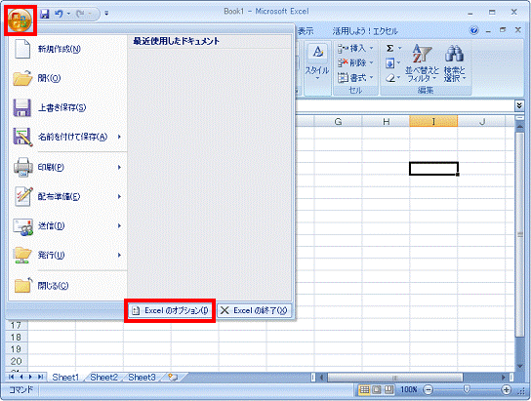Expand the 送信 submenu arrow
The width and height of the screenshot is (531, 401).
point(119,226)
